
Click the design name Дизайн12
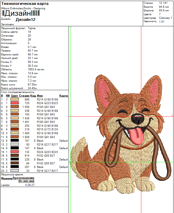click(26, 20)
